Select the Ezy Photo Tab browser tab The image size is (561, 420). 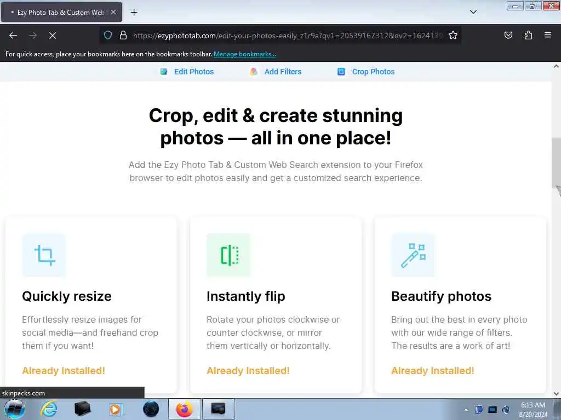(61, 12)
